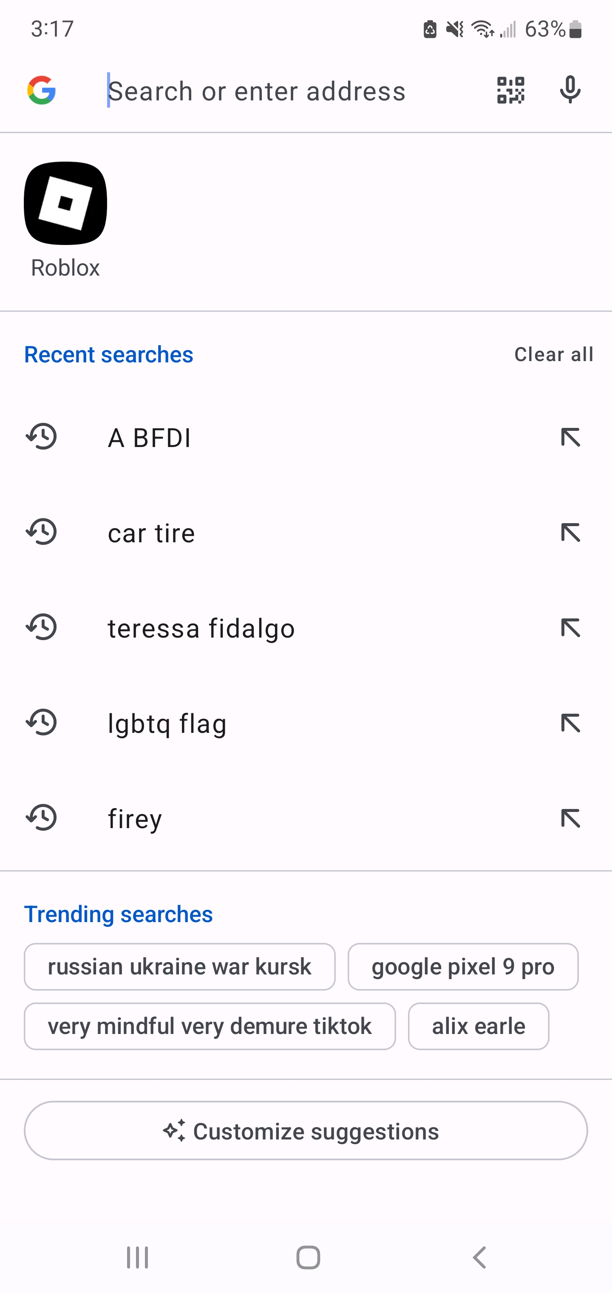
Task: Choose the 'alix earle' trending chip
Action: click(x=478, y=1026)
